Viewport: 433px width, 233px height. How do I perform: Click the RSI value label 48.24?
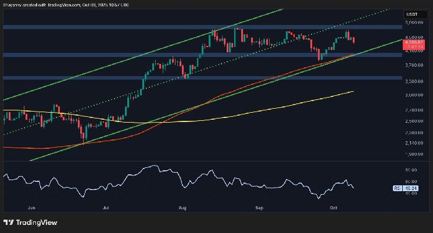(413, 188)
